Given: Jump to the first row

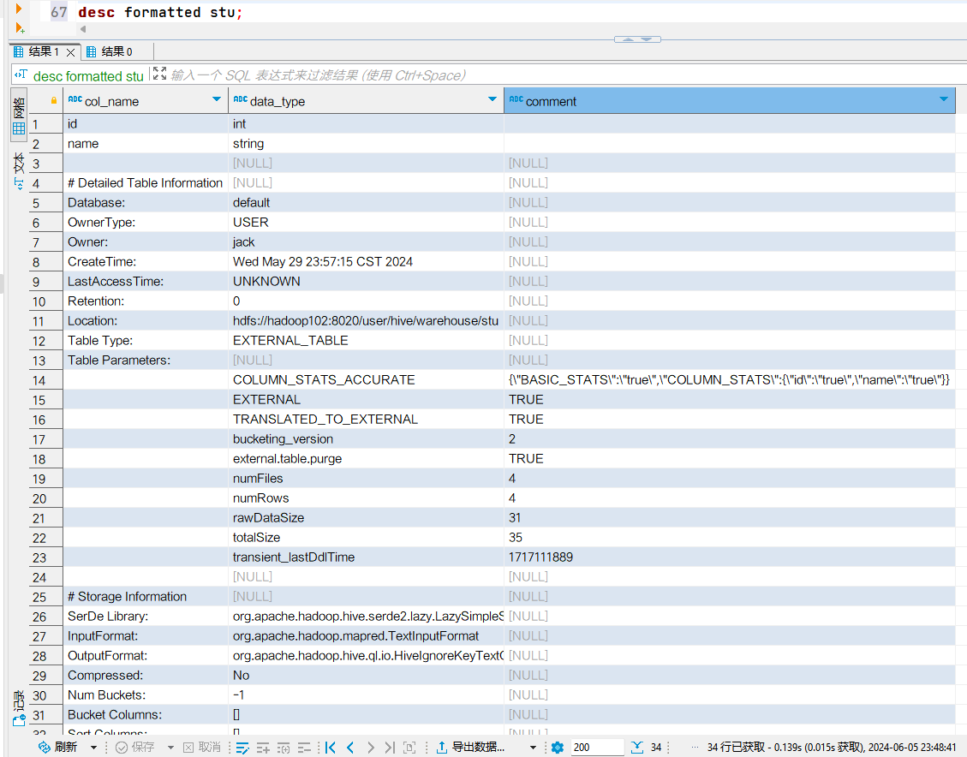Looking at the screenshot, I should click(331, 748).
